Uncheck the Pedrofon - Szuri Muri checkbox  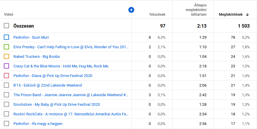[6, 37]
